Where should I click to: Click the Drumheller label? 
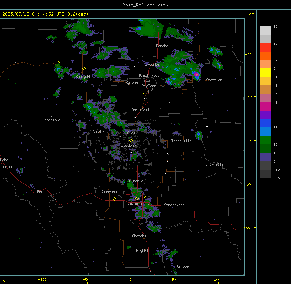[215, 164]
